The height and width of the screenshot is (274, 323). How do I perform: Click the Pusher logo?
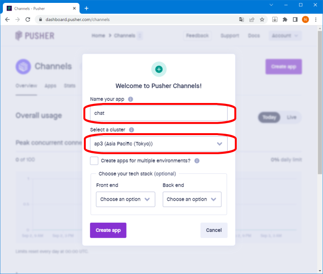(x=35, y=35)
